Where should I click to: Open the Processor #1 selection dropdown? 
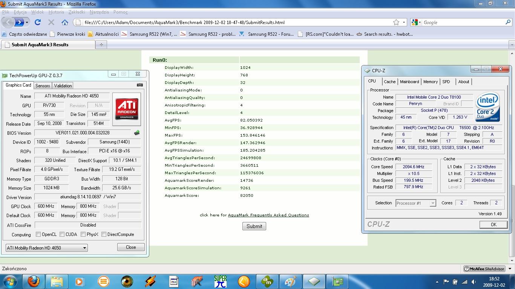pyautogui.click(x=415, y=203)
